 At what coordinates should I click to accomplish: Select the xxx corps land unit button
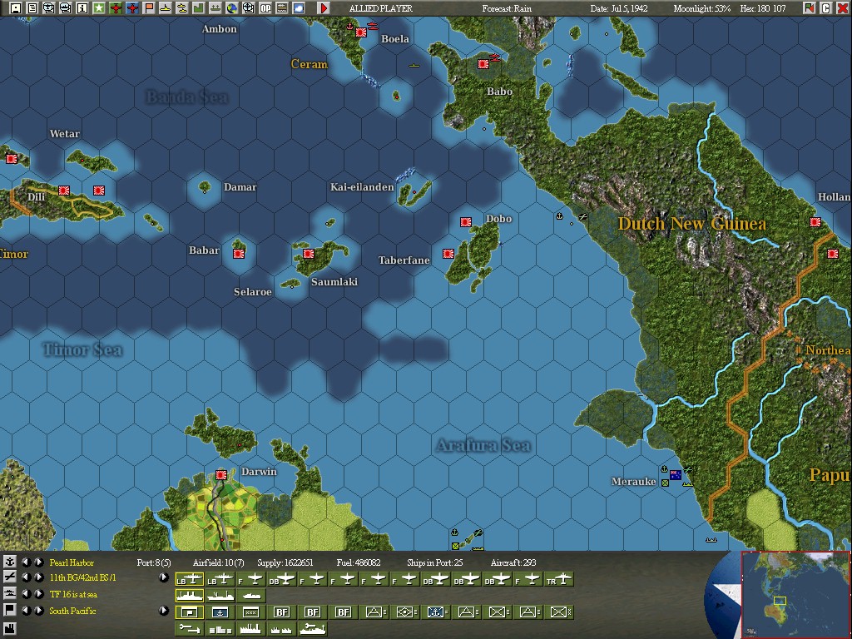pyautogui.click(x=251, y=612)
